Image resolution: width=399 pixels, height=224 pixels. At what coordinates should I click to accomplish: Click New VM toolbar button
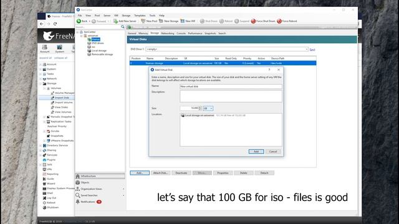click(188, 21)
